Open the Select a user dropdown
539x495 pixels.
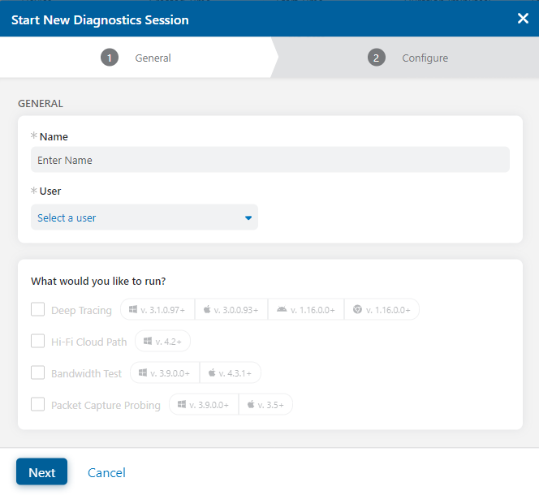click(144, 217)
